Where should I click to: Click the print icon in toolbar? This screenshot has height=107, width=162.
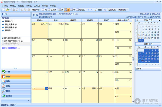coord(14,10)
